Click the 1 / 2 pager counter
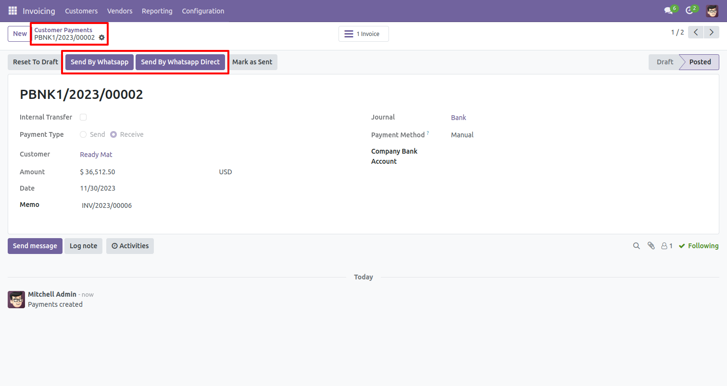Image resolution: width=727 pixels, height=386 pixels. tap(677, 33)
